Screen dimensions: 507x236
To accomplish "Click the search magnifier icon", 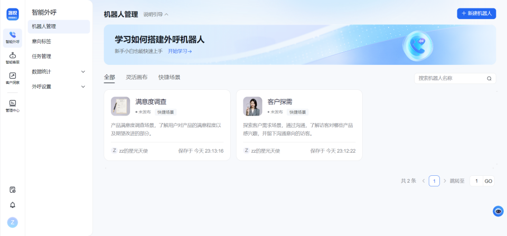I will (x=489, y=78).
